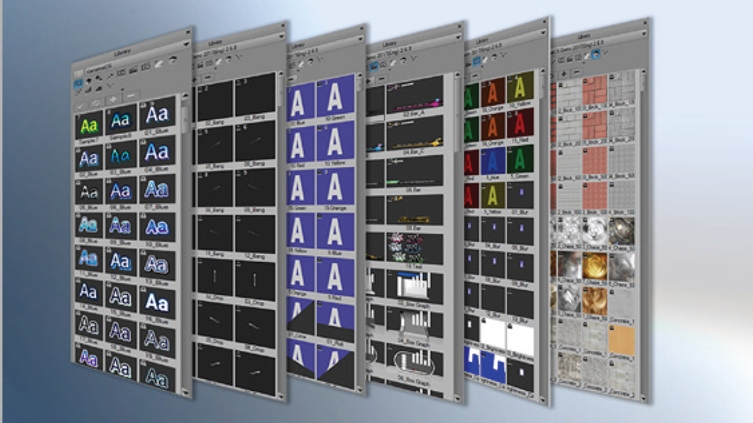
Task: Click the plus button in the brick textures panel
Action: click(x=563, y=74)
